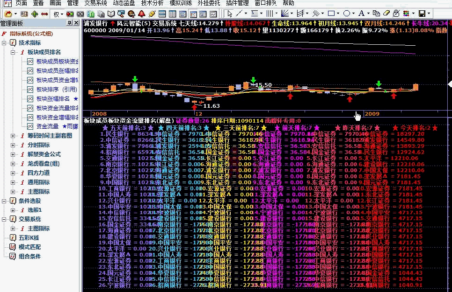Click the open book toolbar icon
This screenshot has height=292, width=452.
(x=111, y=14)
